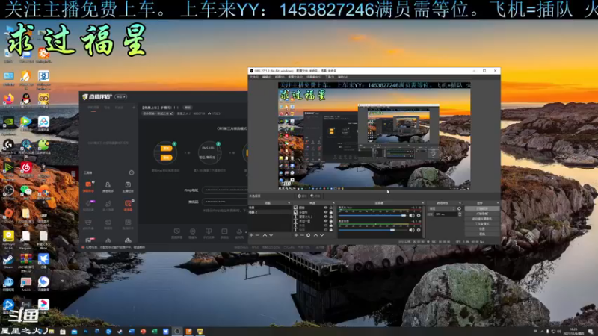Screen dimensions: 598x336
Task: Open Firefox desktop shortcut
Action: point(9,100)
